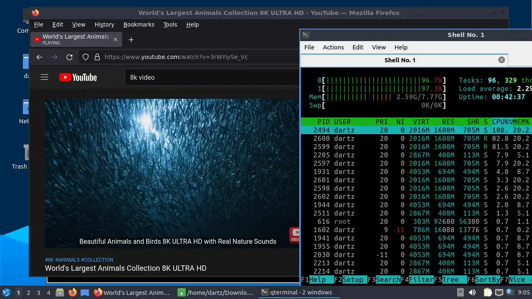Click the show desktop panel icon
This screenshot has width=532, height=299.
(85, 292)
